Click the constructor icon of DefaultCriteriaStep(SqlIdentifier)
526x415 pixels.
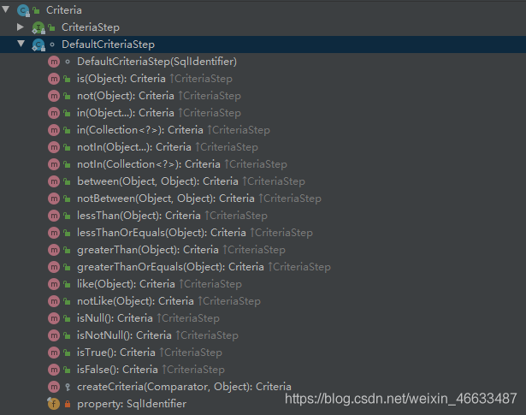[54, 61]
